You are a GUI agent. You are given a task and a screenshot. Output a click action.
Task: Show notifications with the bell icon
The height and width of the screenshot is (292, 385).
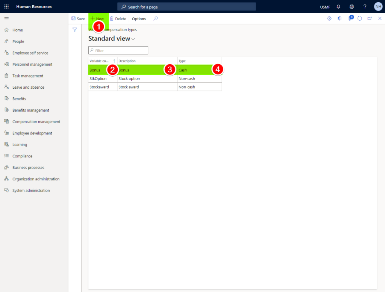pos(338,7)
